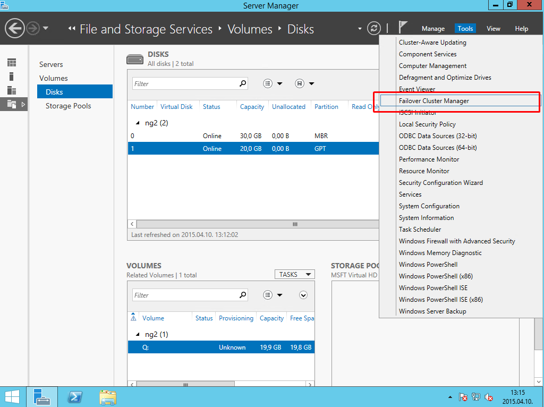Launch Windows PowerShell ISE
The height and width of the screenshot is (407, 544).
click(433, 288)
